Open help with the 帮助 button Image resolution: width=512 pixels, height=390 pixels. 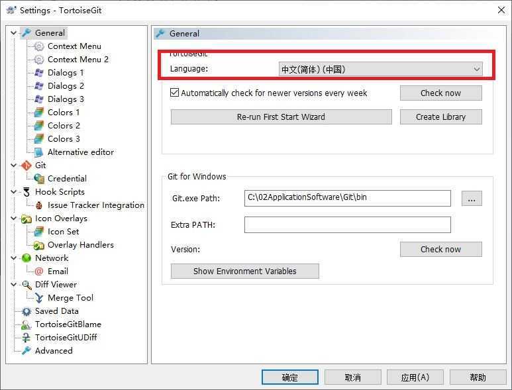coord(478,377)
